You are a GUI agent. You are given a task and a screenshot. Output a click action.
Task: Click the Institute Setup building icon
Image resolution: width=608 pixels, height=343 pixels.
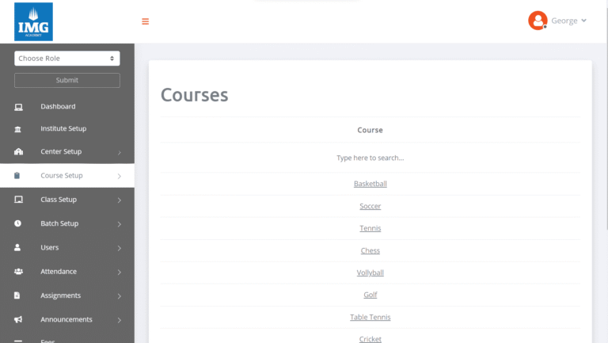click(18, 129)
